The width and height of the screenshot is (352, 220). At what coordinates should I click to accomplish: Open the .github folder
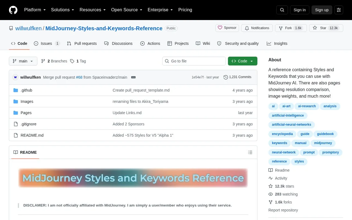click(26, 90)
